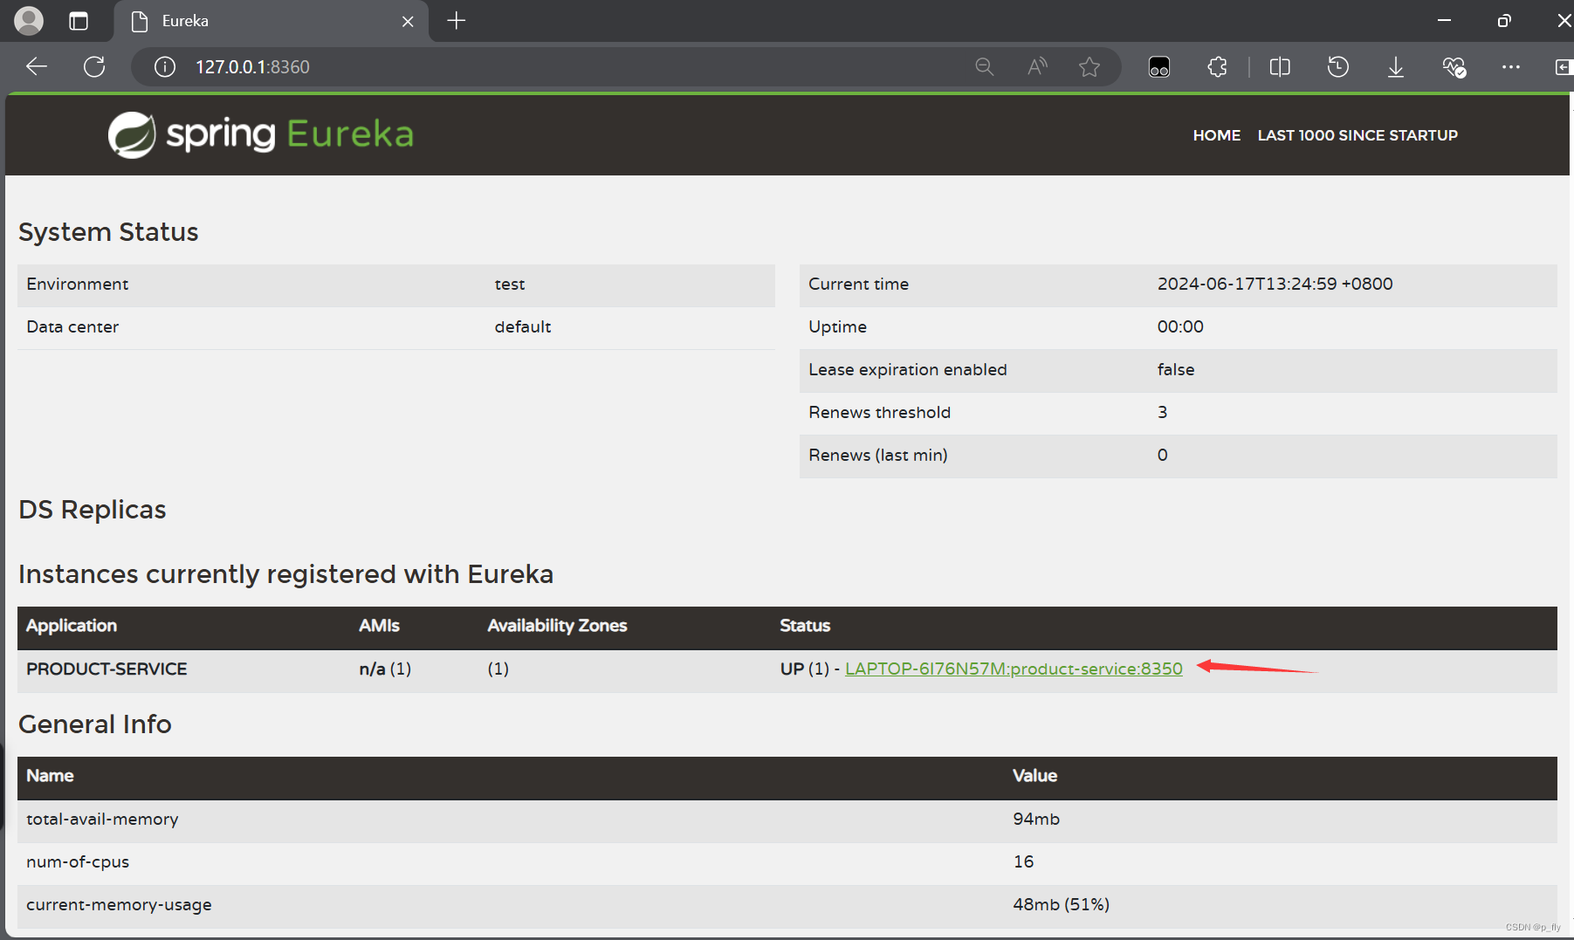The height and width of the screenshot is (940, 1574).
Task: Click num-of-cpus value 16
Action: [1023, 861]
